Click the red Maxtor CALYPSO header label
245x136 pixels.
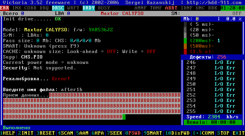click(122, 13)
